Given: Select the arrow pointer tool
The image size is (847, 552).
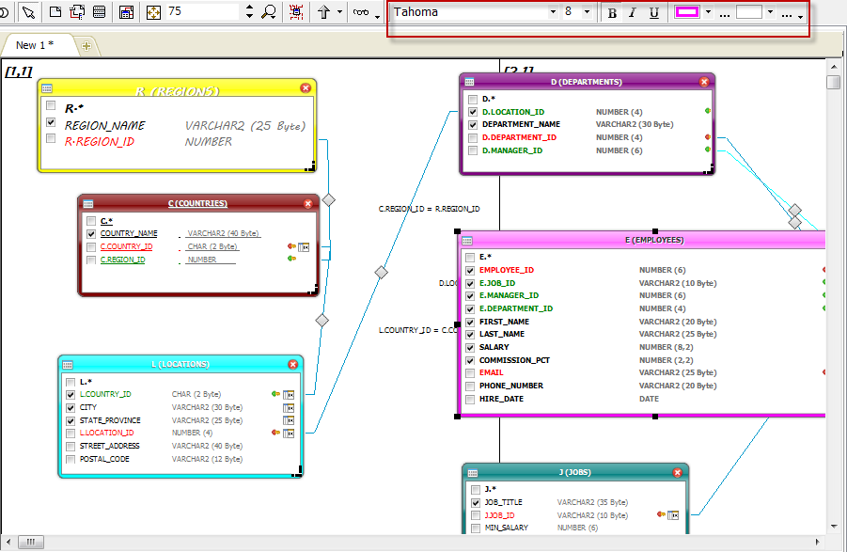Looking at the screenshot, I should click(x=28, y=12).
